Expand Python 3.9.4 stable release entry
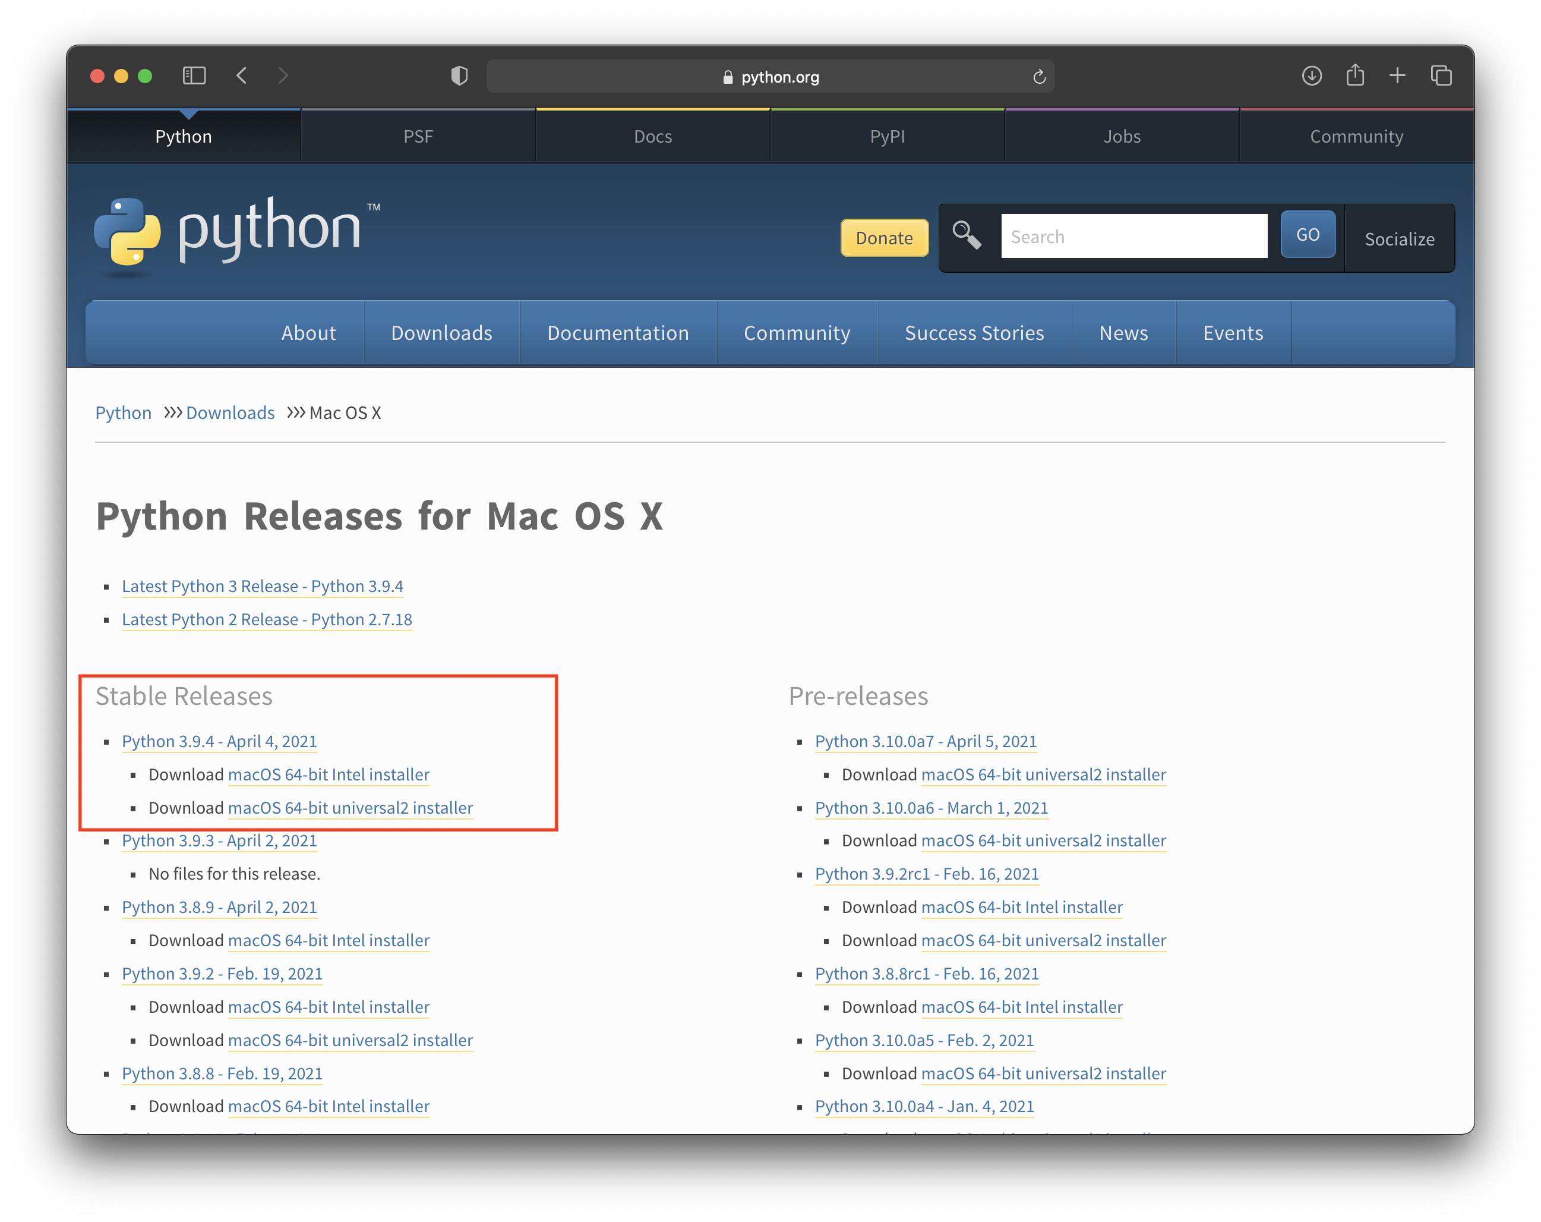1541x1222 pixels. 219,740
